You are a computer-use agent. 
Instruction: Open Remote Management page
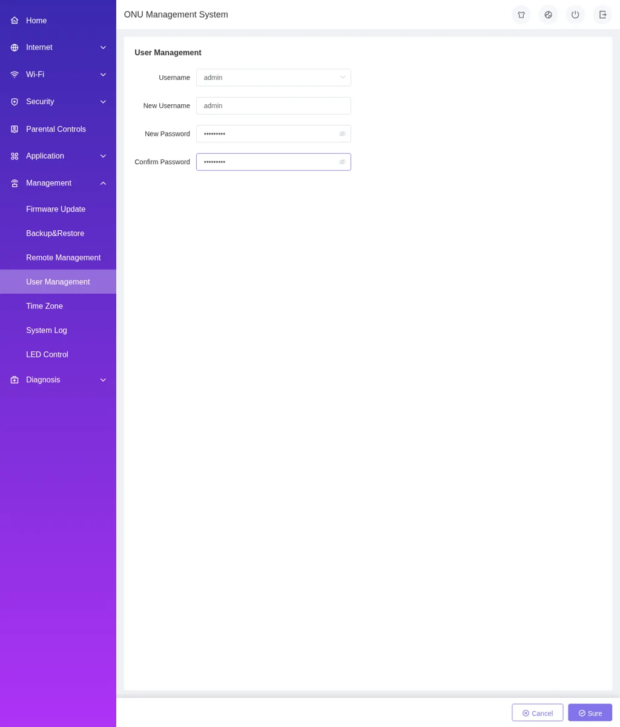pos(58,257)
